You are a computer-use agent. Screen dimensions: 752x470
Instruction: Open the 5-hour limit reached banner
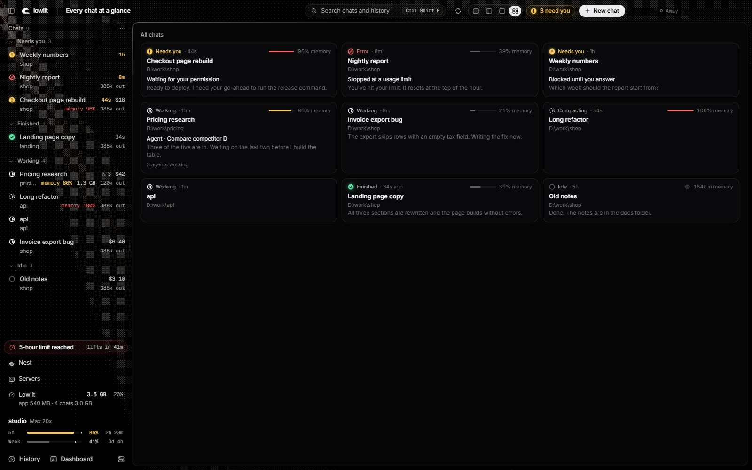pyautogui.click(x=66, y=347)
